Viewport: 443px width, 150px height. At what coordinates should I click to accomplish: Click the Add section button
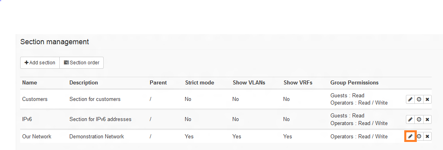tap(40, 63)
